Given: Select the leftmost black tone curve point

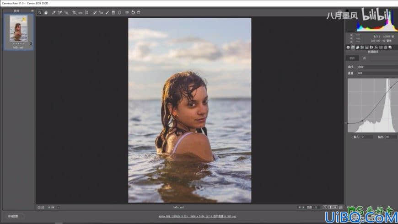Looking at the screenshot, I should click(348, 123).
